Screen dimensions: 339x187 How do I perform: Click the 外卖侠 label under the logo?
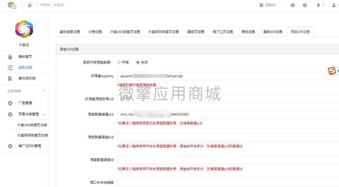coord(24,45)
